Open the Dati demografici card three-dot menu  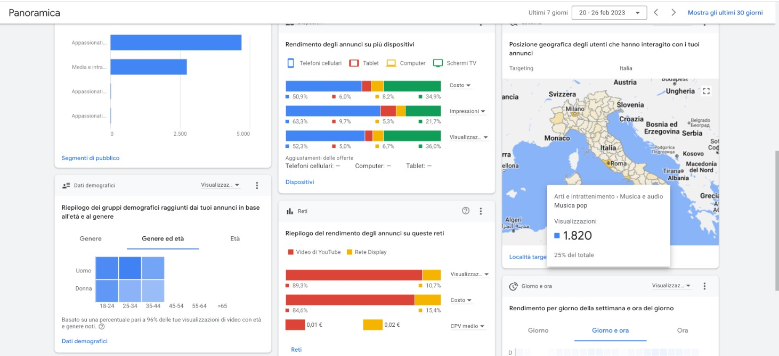[257, 185]
